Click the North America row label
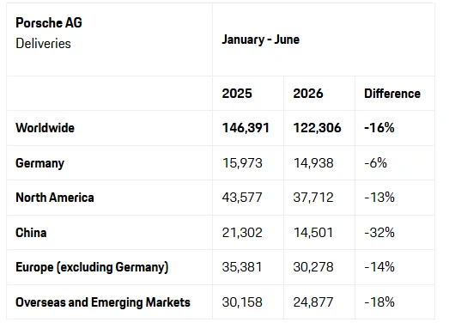This screenshot has height=329, width=449. point(55,198)
